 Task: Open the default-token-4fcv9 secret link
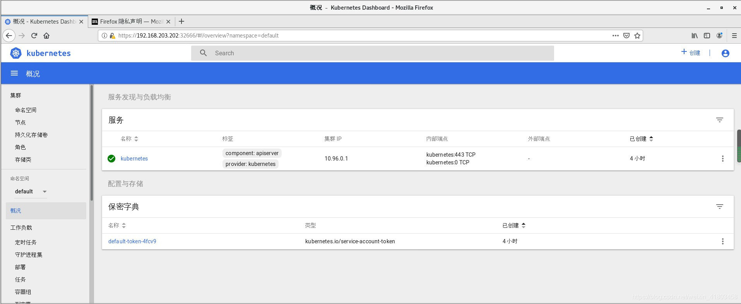132,241
